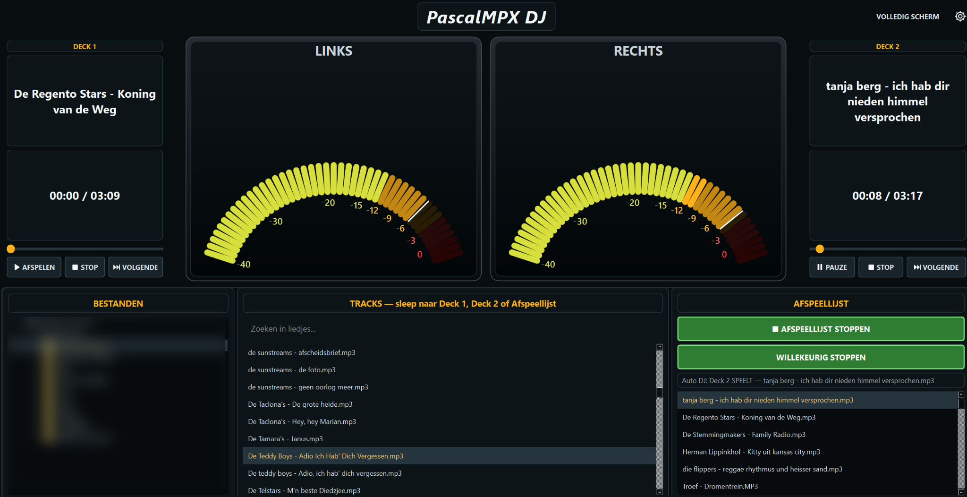Turn off shuffle with Willekeurig Stoppen
This screenshot has height=497, width=967.
[821, 358]
